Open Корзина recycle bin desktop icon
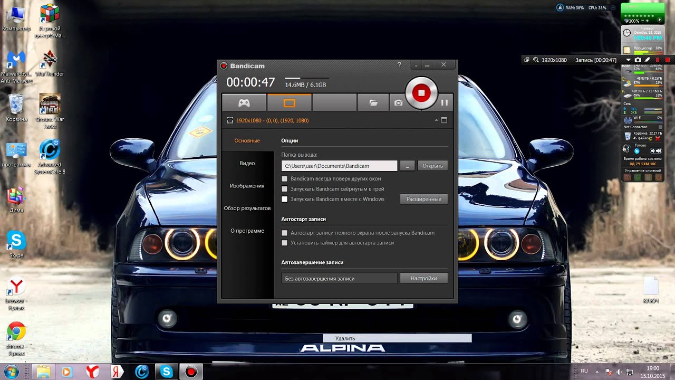The image size is (675, 380). [x=16, y=108]
